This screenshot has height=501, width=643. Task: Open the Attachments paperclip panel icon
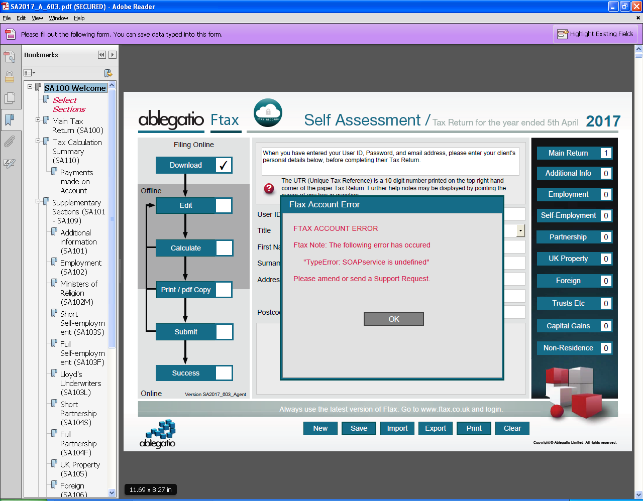click(x=10, y=142)
